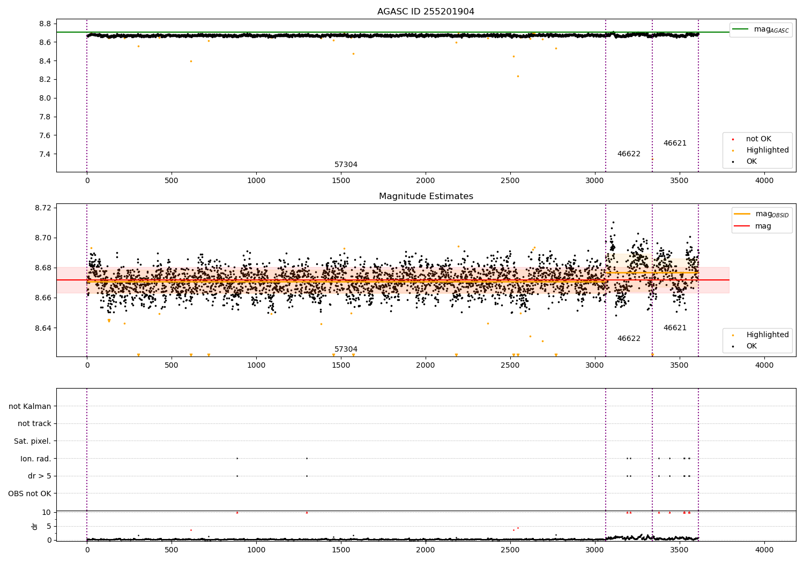Click "not OK" in the top plot legend
804x562 pixels.
point(758,139)
